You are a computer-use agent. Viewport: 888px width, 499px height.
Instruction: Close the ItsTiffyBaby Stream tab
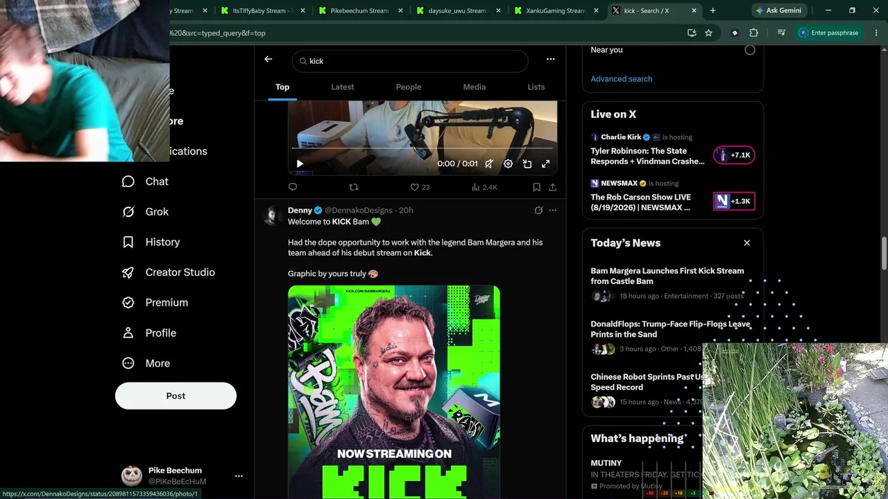click(x=303, y=10)
